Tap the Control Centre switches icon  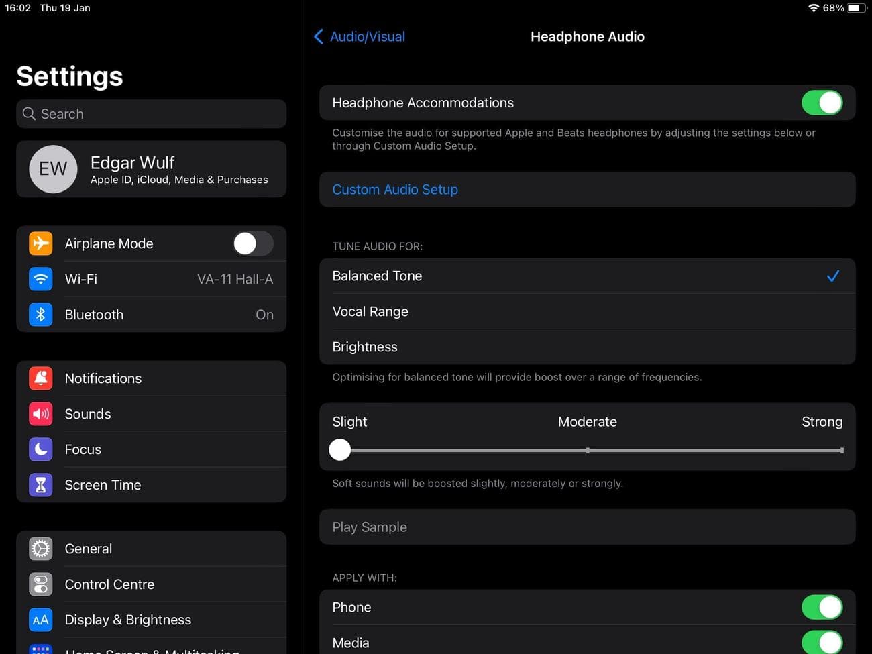(x=41, y=584)
